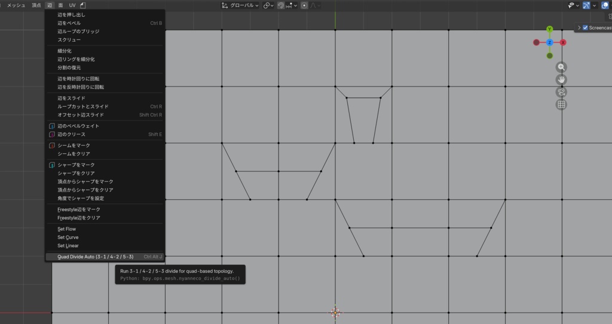Choose 細分化 from the edge menu

(105, 51)
